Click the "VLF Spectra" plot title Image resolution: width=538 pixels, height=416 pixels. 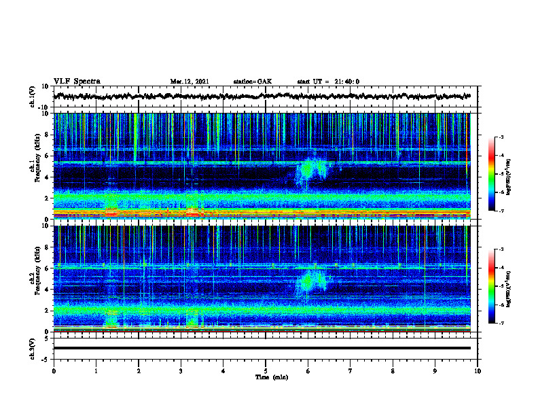pyautogui.click(x=77, y=82)
